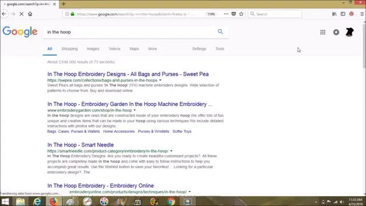Open a new browser tab
Image resolution: width=366 pixels, height=206 pixels.
click(x=63, y=4)
